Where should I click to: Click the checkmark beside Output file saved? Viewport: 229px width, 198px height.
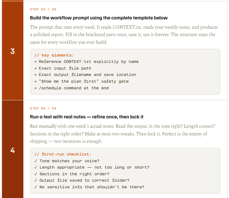pos(36,180)
